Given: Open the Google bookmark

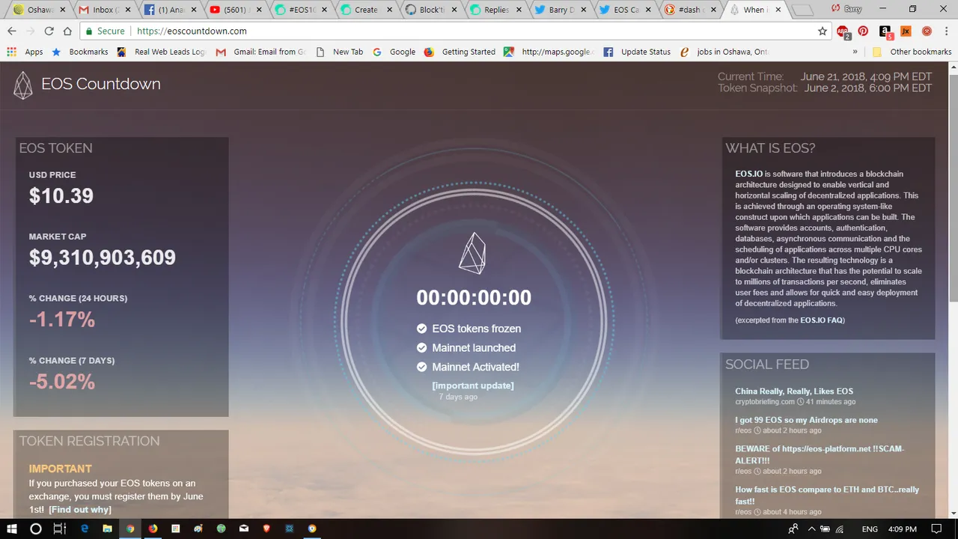Looking at the screenshot, I should point(394,52).
